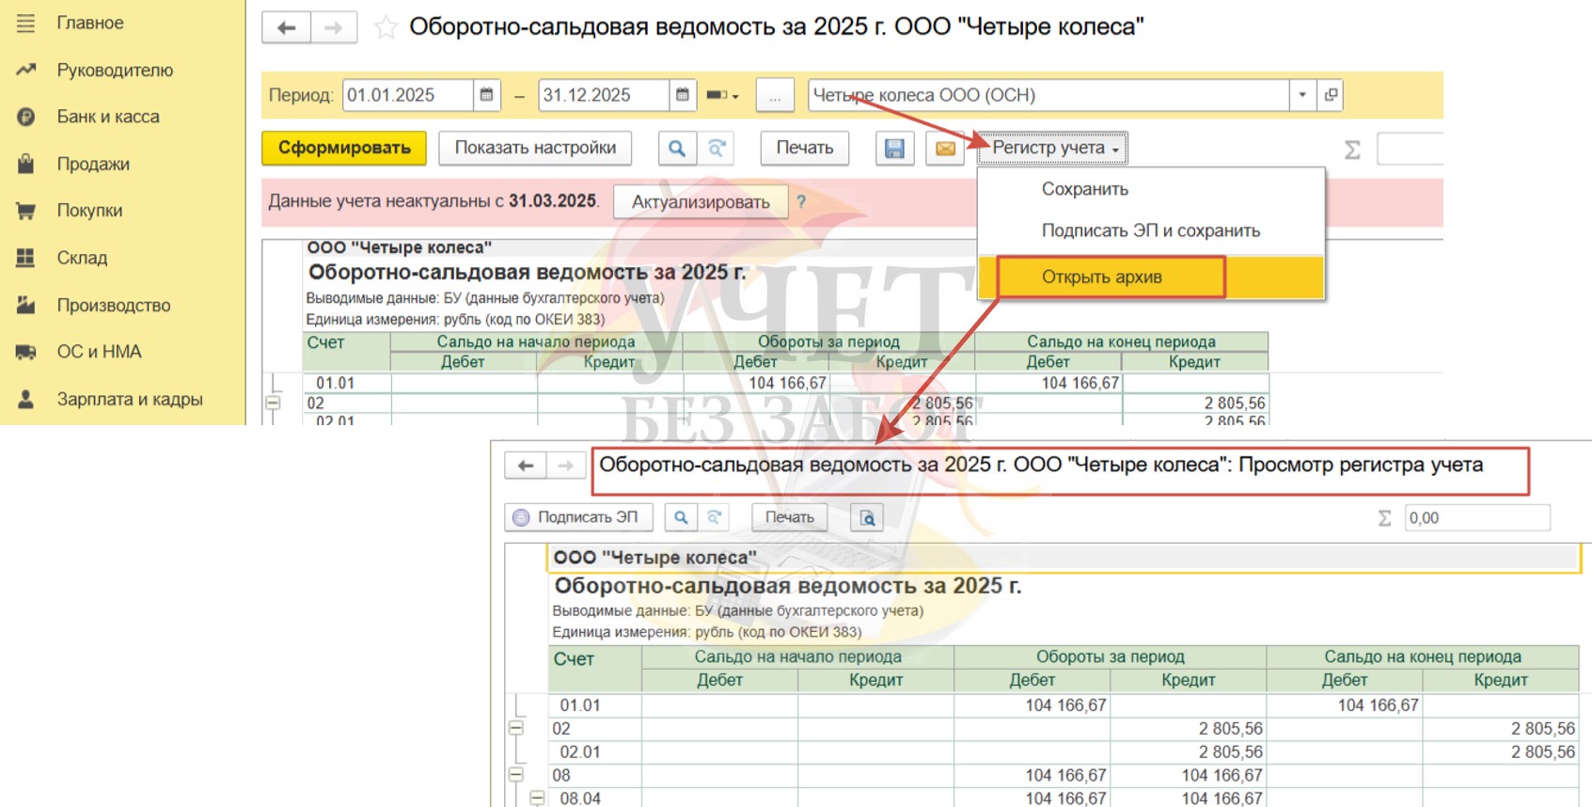Open the Регистр учета dropdown button

coord(1053,148)
